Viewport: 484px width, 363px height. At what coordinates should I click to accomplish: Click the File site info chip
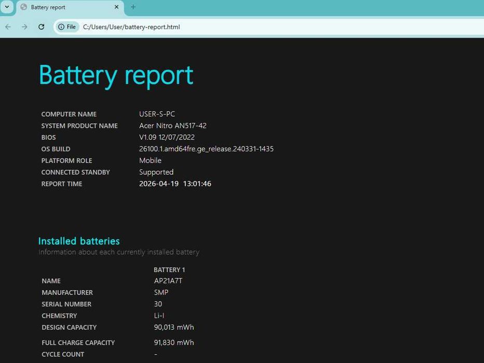point(67,27)
